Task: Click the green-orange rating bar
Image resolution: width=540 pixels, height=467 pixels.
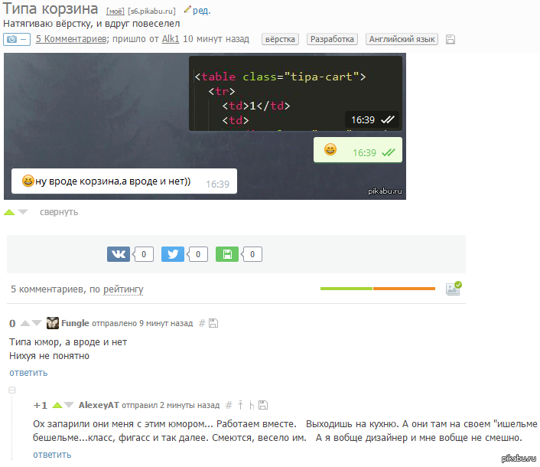Action: (x=377, y=289)
